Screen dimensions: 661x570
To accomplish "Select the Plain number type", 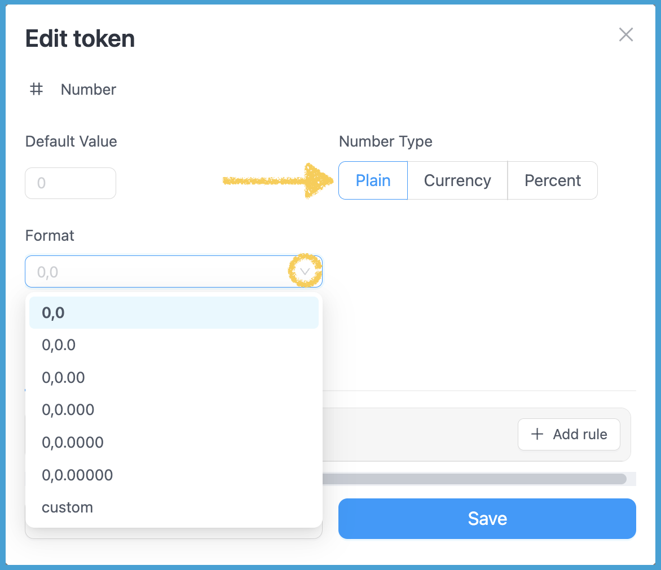I will [373, 180].
